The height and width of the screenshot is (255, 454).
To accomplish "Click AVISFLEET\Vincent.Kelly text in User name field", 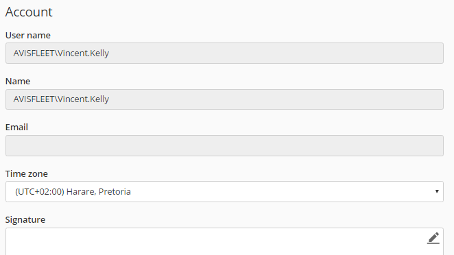I will [61, 53].
